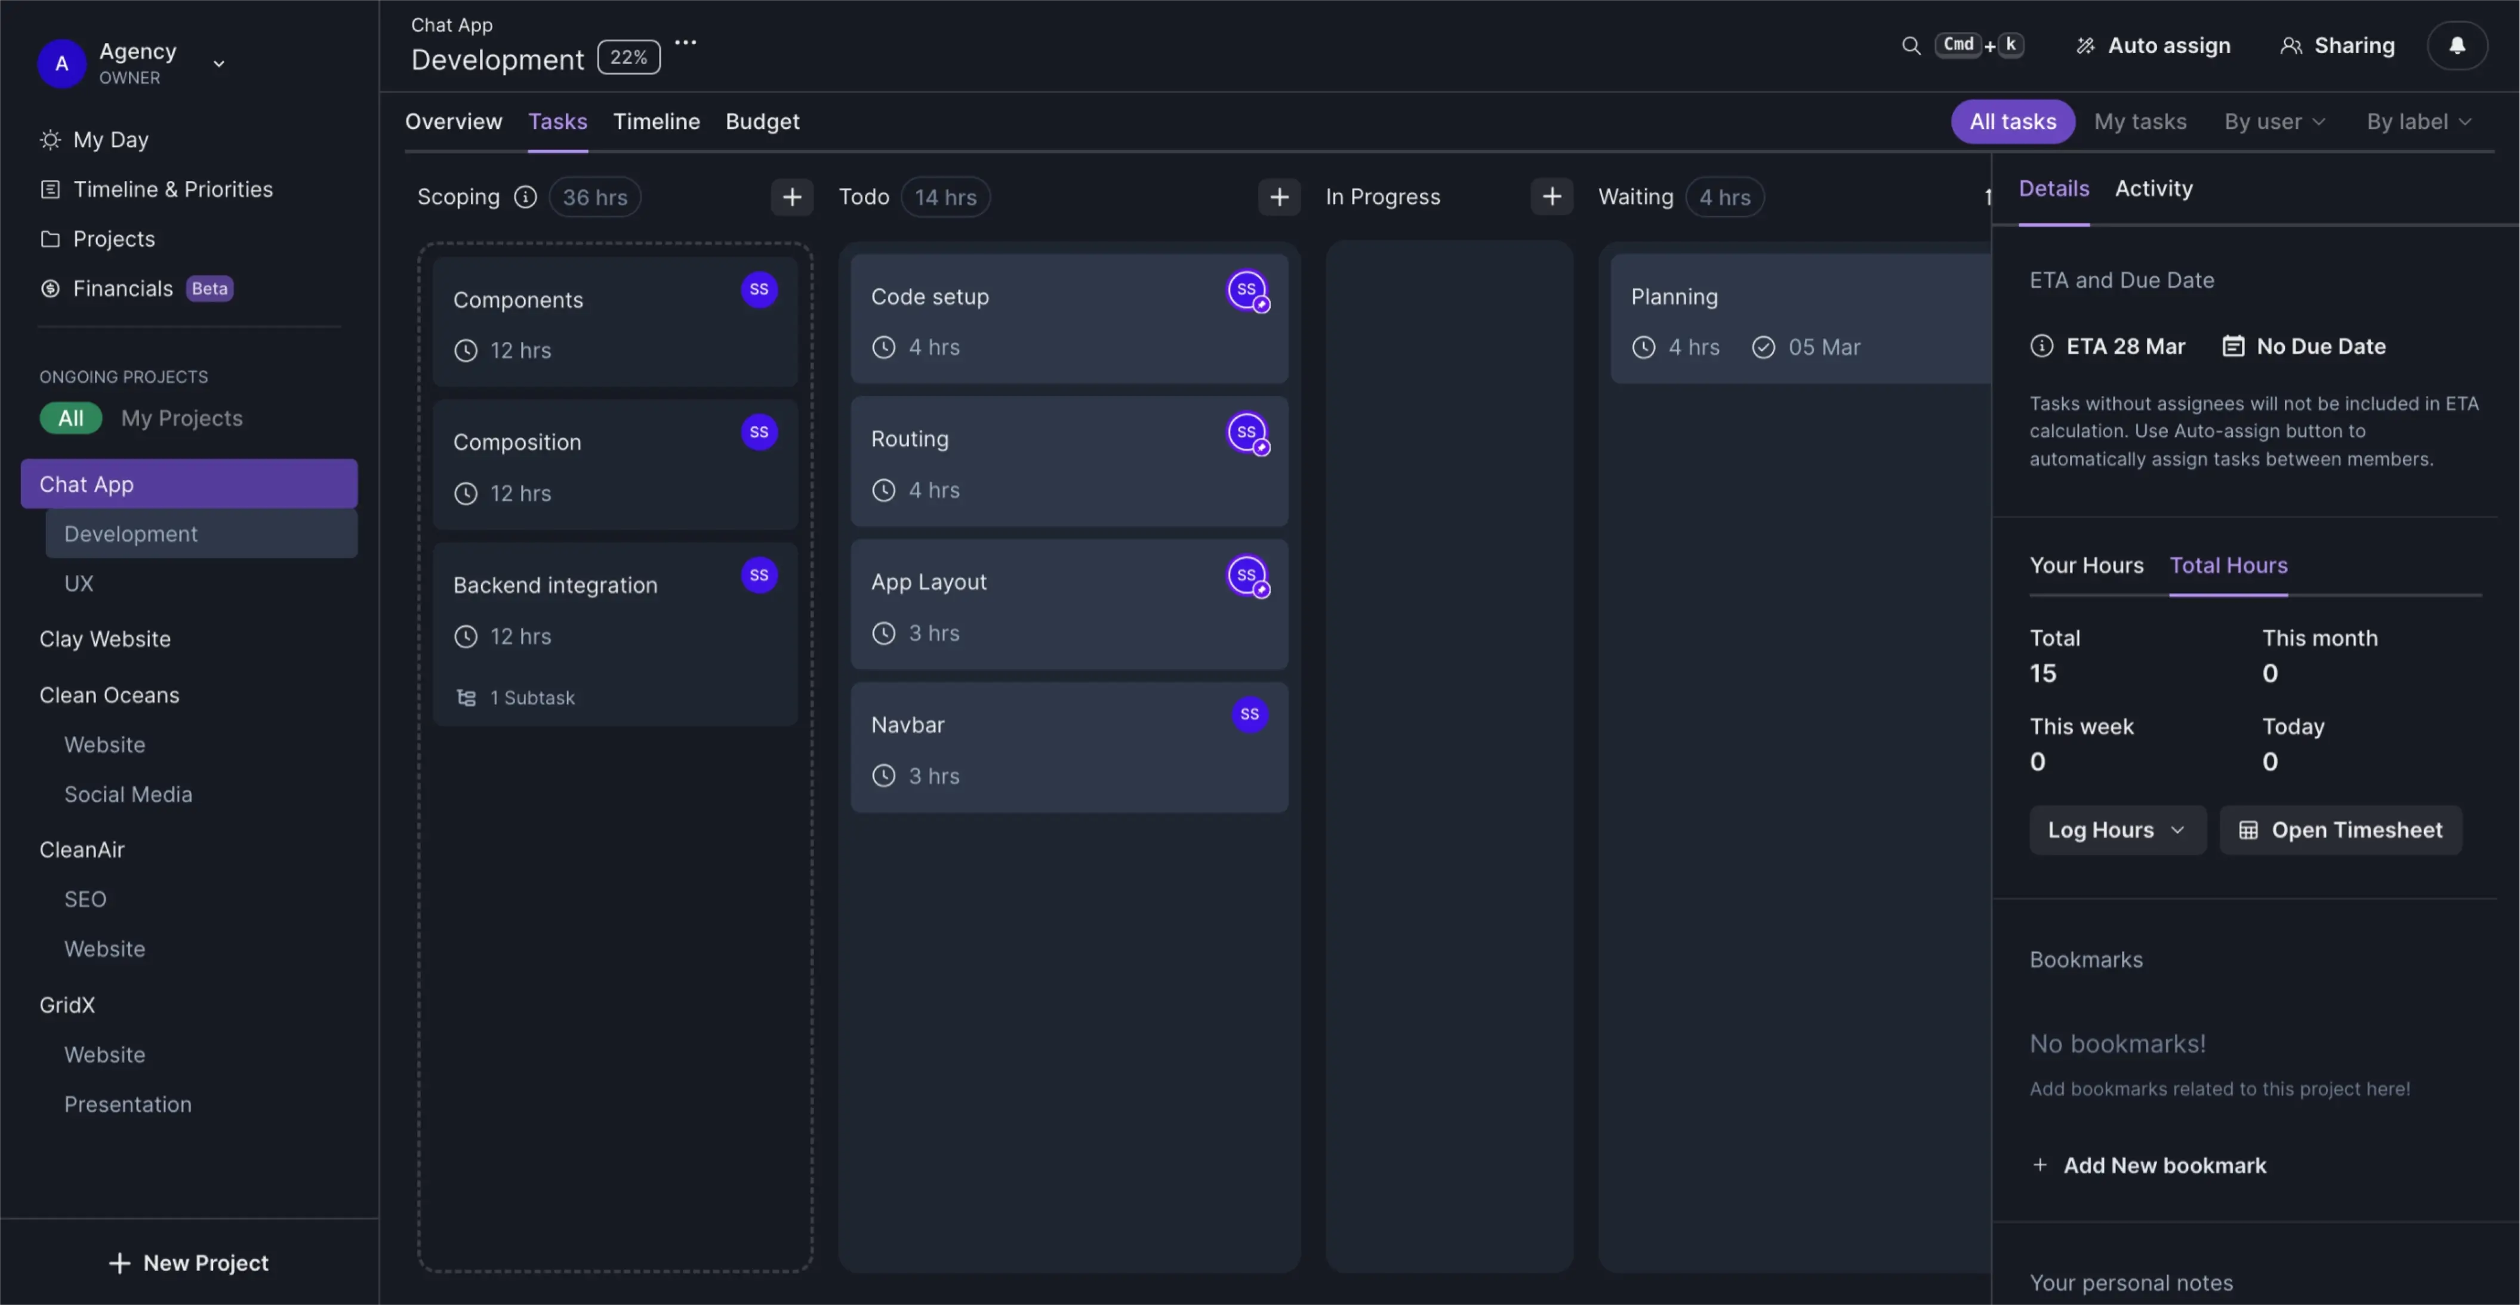This screenshot has width=2520, height=1305.
Task: Switch to the Budget tab
Action: click(762, 121)
